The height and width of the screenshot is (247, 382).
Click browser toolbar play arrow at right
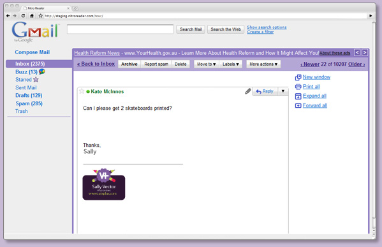click(x=371, y=16)
